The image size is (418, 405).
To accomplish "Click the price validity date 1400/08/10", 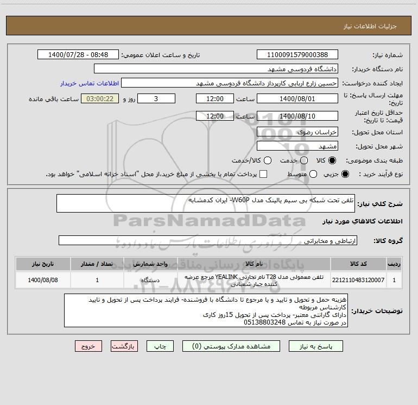I will click(x=297, y=116).
